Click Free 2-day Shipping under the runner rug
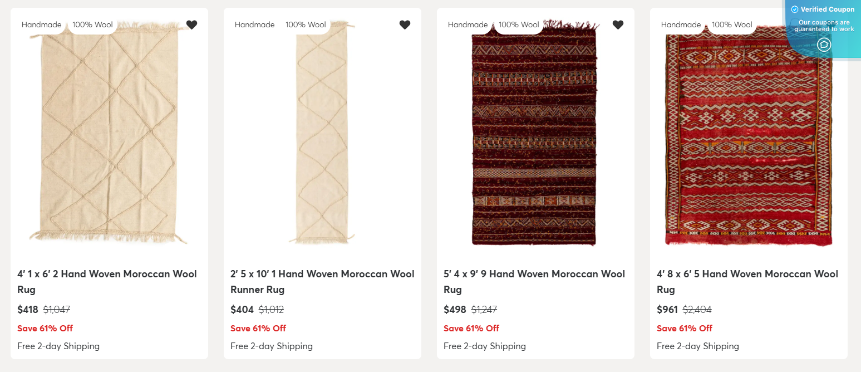861x372 pixels. (272, 346)
